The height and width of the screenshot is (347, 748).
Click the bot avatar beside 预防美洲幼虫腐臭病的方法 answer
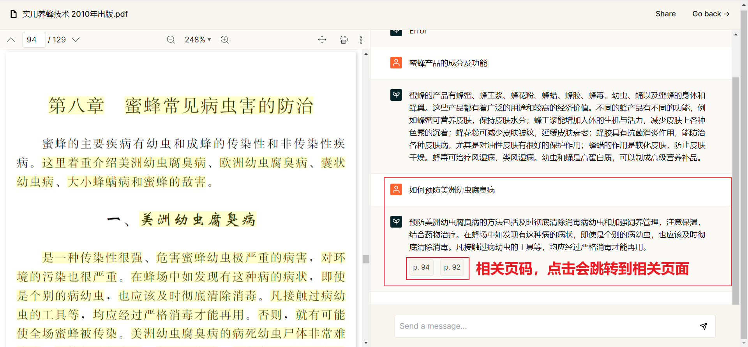pyautogui.click(x=396, y=222)
